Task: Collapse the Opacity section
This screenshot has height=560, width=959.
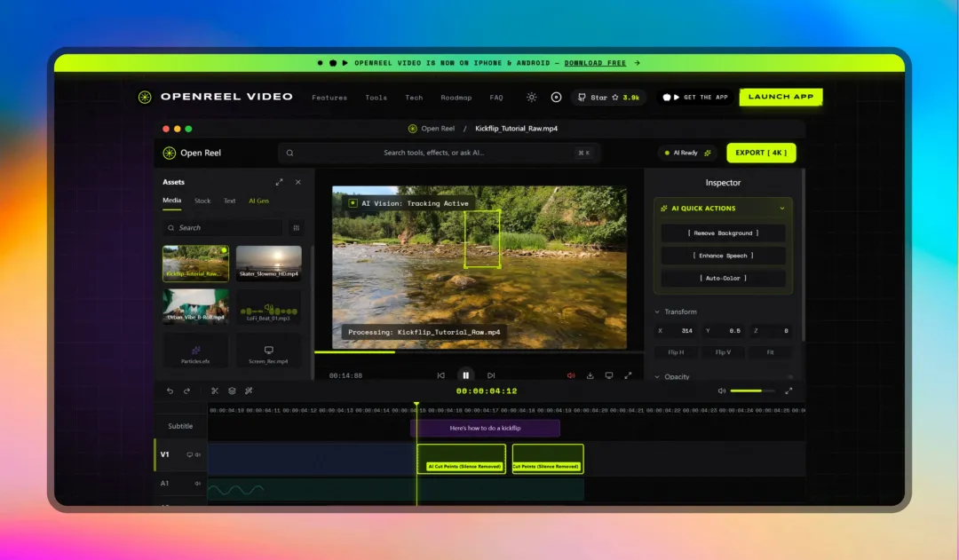Action: [657, 376]
